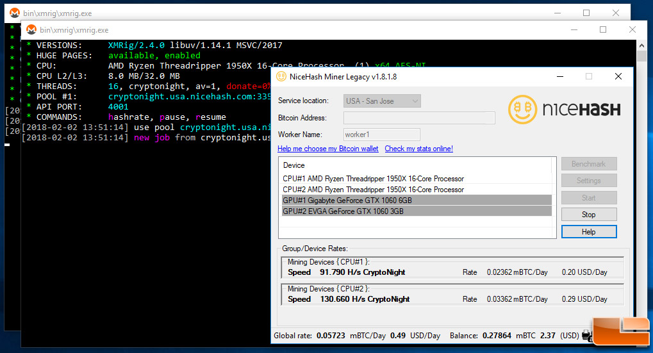Viewport: 653px width, 353px height.
Task: Maximize the back xmrig console window
Action: 586,13
